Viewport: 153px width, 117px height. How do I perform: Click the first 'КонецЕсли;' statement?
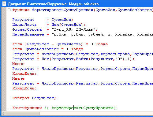click(x=24, y=74)
